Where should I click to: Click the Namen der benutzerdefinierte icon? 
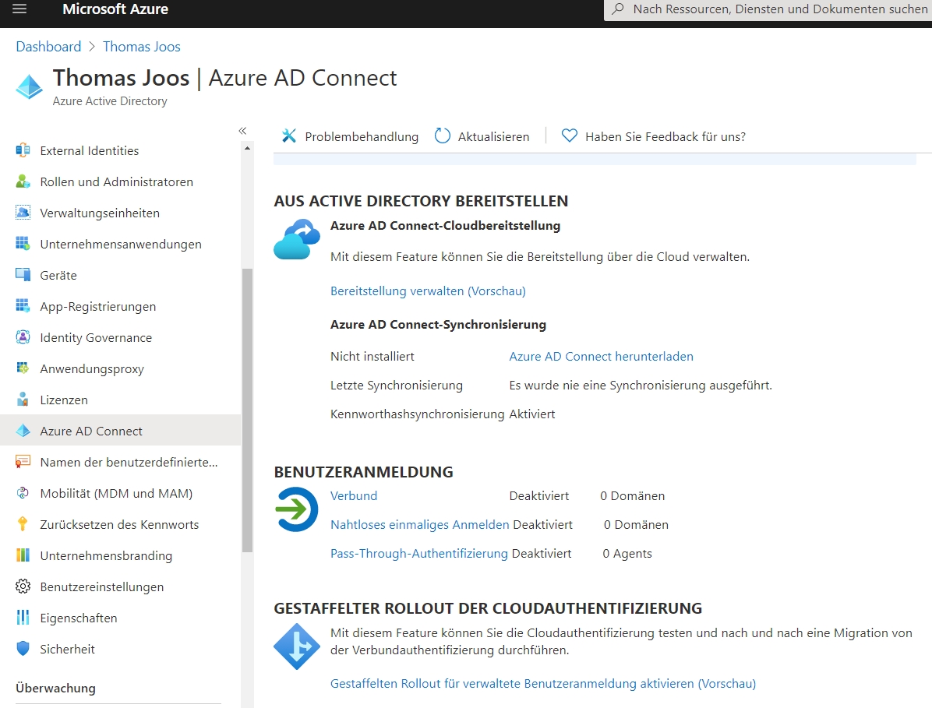click(23, 462)
